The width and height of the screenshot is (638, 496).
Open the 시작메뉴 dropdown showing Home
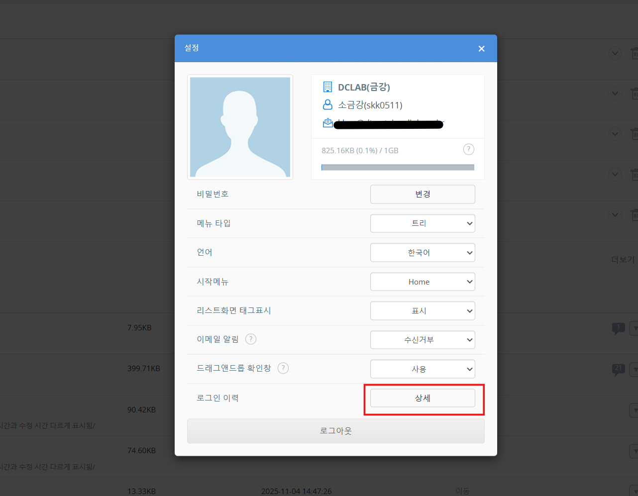[x=422, y=282]
